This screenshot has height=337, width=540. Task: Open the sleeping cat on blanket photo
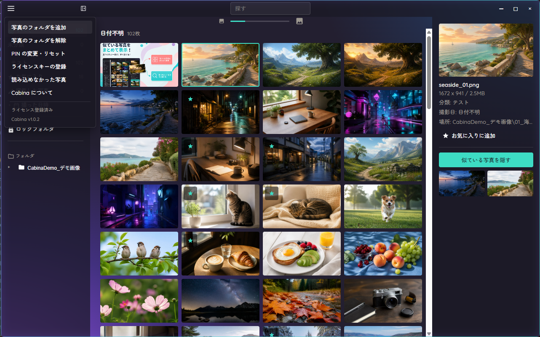302,206
